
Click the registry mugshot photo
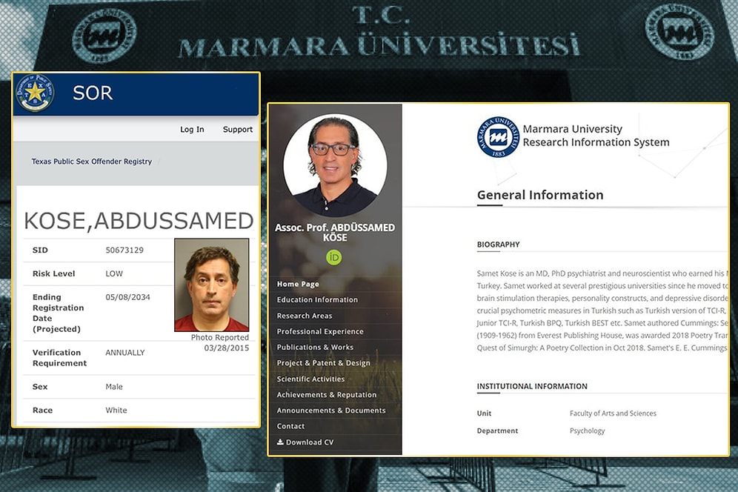211,285
